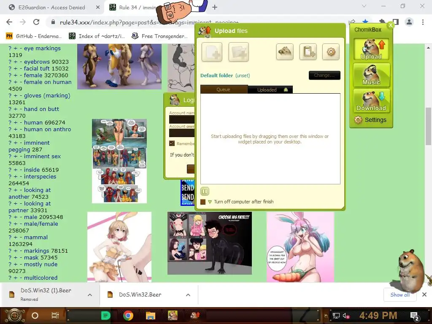Image resolution: width=432 pixels, height=324 pixels.
Task: Expand the Turn off computer options triangle
Action: [210, 202]
